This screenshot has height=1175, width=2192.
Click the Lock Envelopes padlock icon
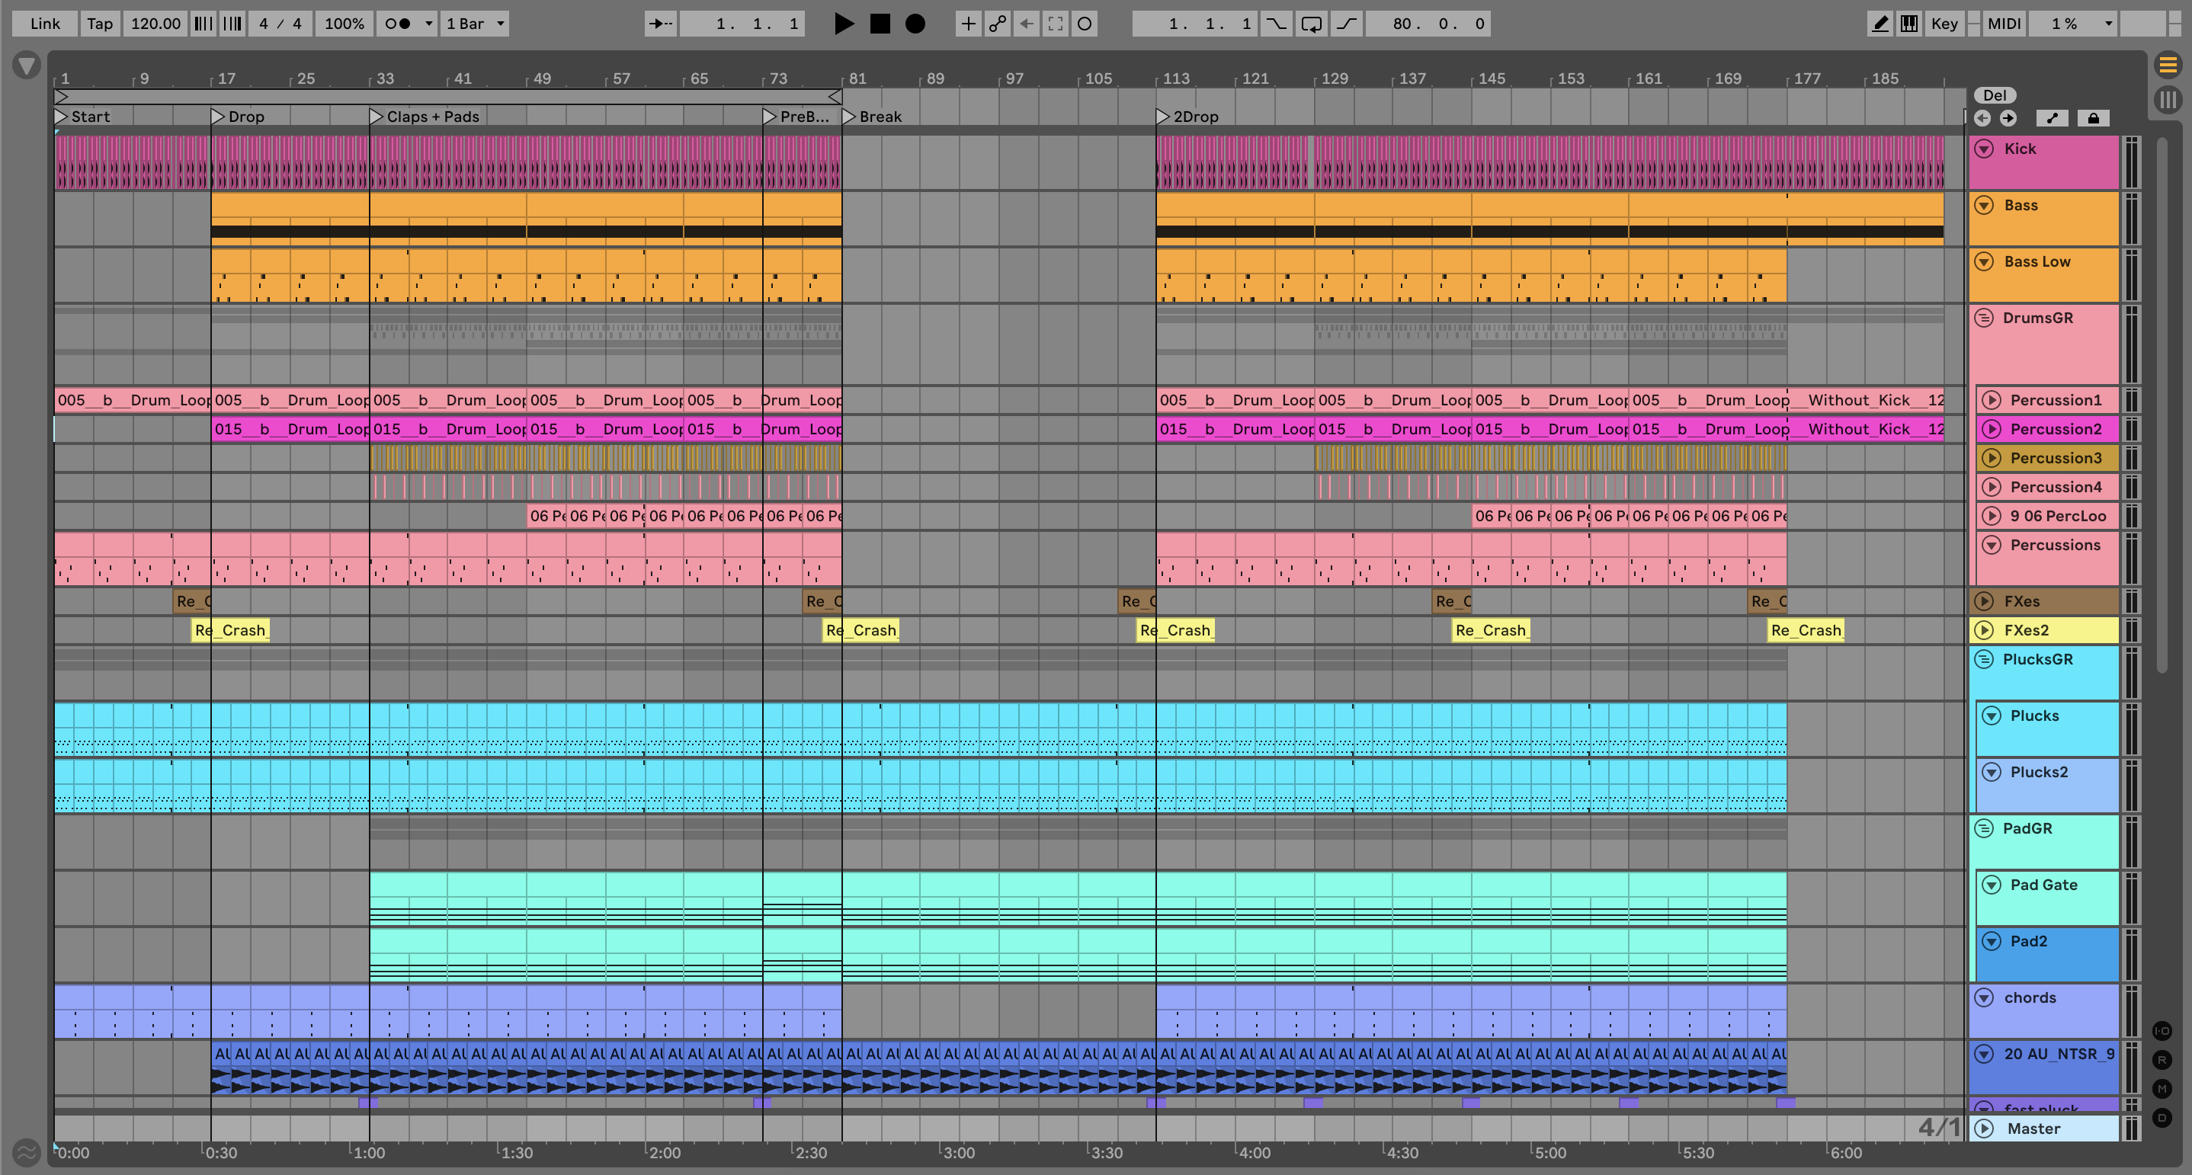tap(2093, 118)
